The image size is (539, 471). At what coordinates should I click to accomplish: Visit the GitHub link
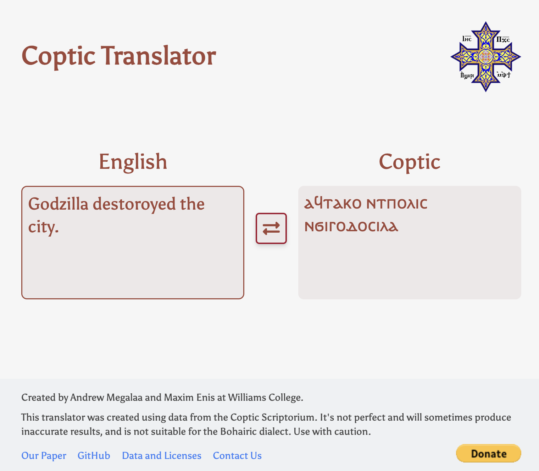pyautogui.click(x=94, y=455)
